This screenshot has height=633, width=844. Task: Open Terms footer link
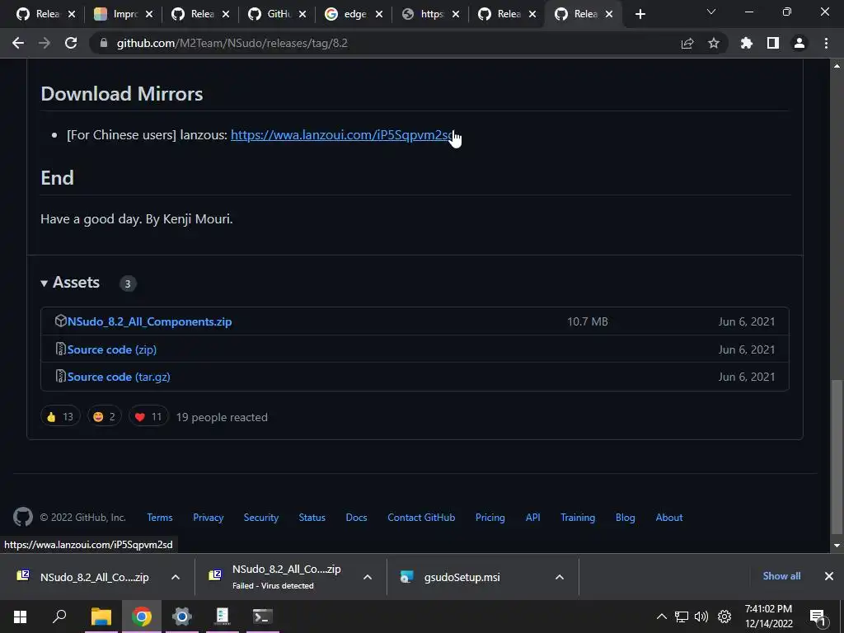click(160, 518)
